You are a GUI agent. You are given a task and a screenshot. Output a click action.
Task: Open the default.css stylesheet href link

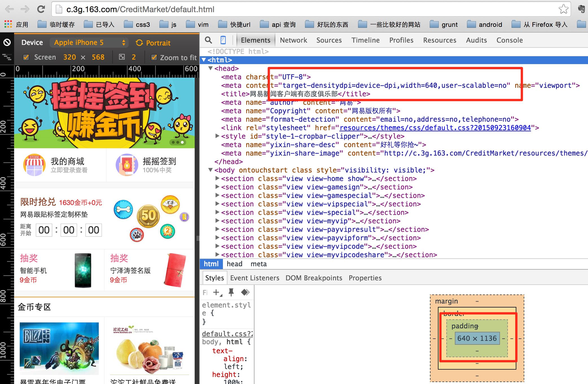[435, 128]
